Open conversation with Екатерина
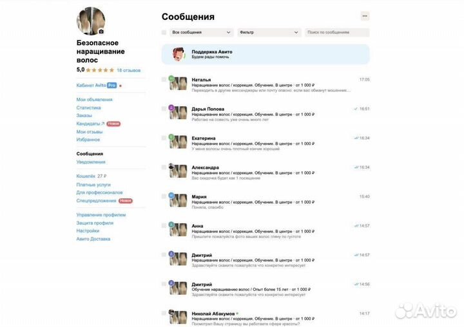 click(x=266, y=144)
